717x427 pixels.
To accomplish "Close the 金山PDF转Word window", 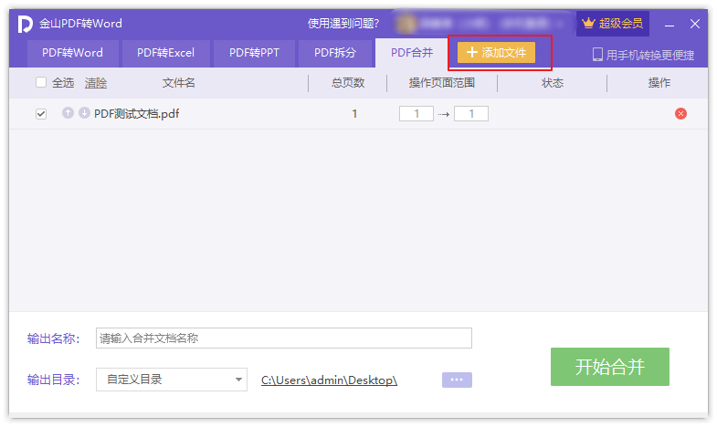I will pyautogui.click(x=694, y=24).
